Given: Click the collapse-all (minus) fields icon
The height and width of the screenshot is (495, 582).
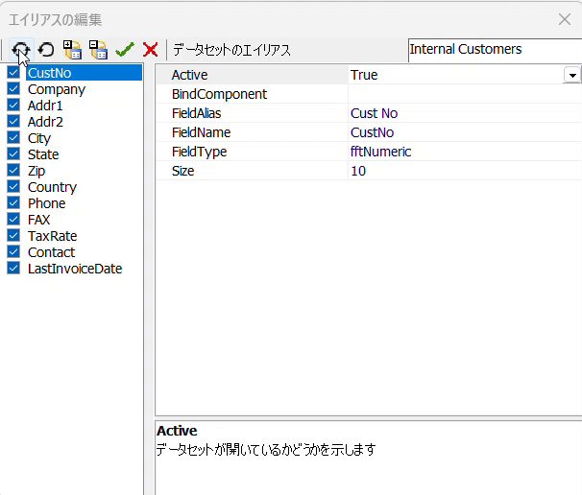Looking at the screenshot, I should pyautogui.click(x=98, y=49).
